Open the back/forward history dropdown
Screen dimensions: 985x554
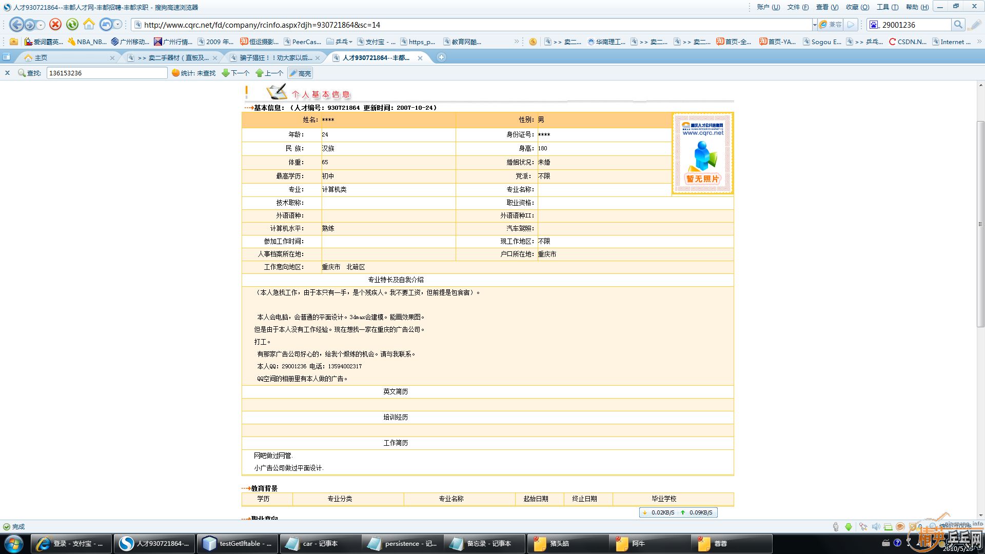point(41,25)
